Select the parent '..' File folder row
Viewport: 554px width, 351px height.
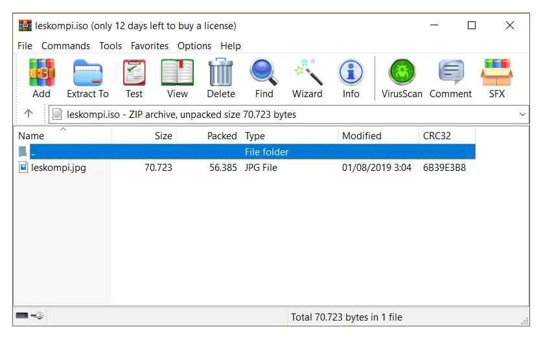pos(252,152)
